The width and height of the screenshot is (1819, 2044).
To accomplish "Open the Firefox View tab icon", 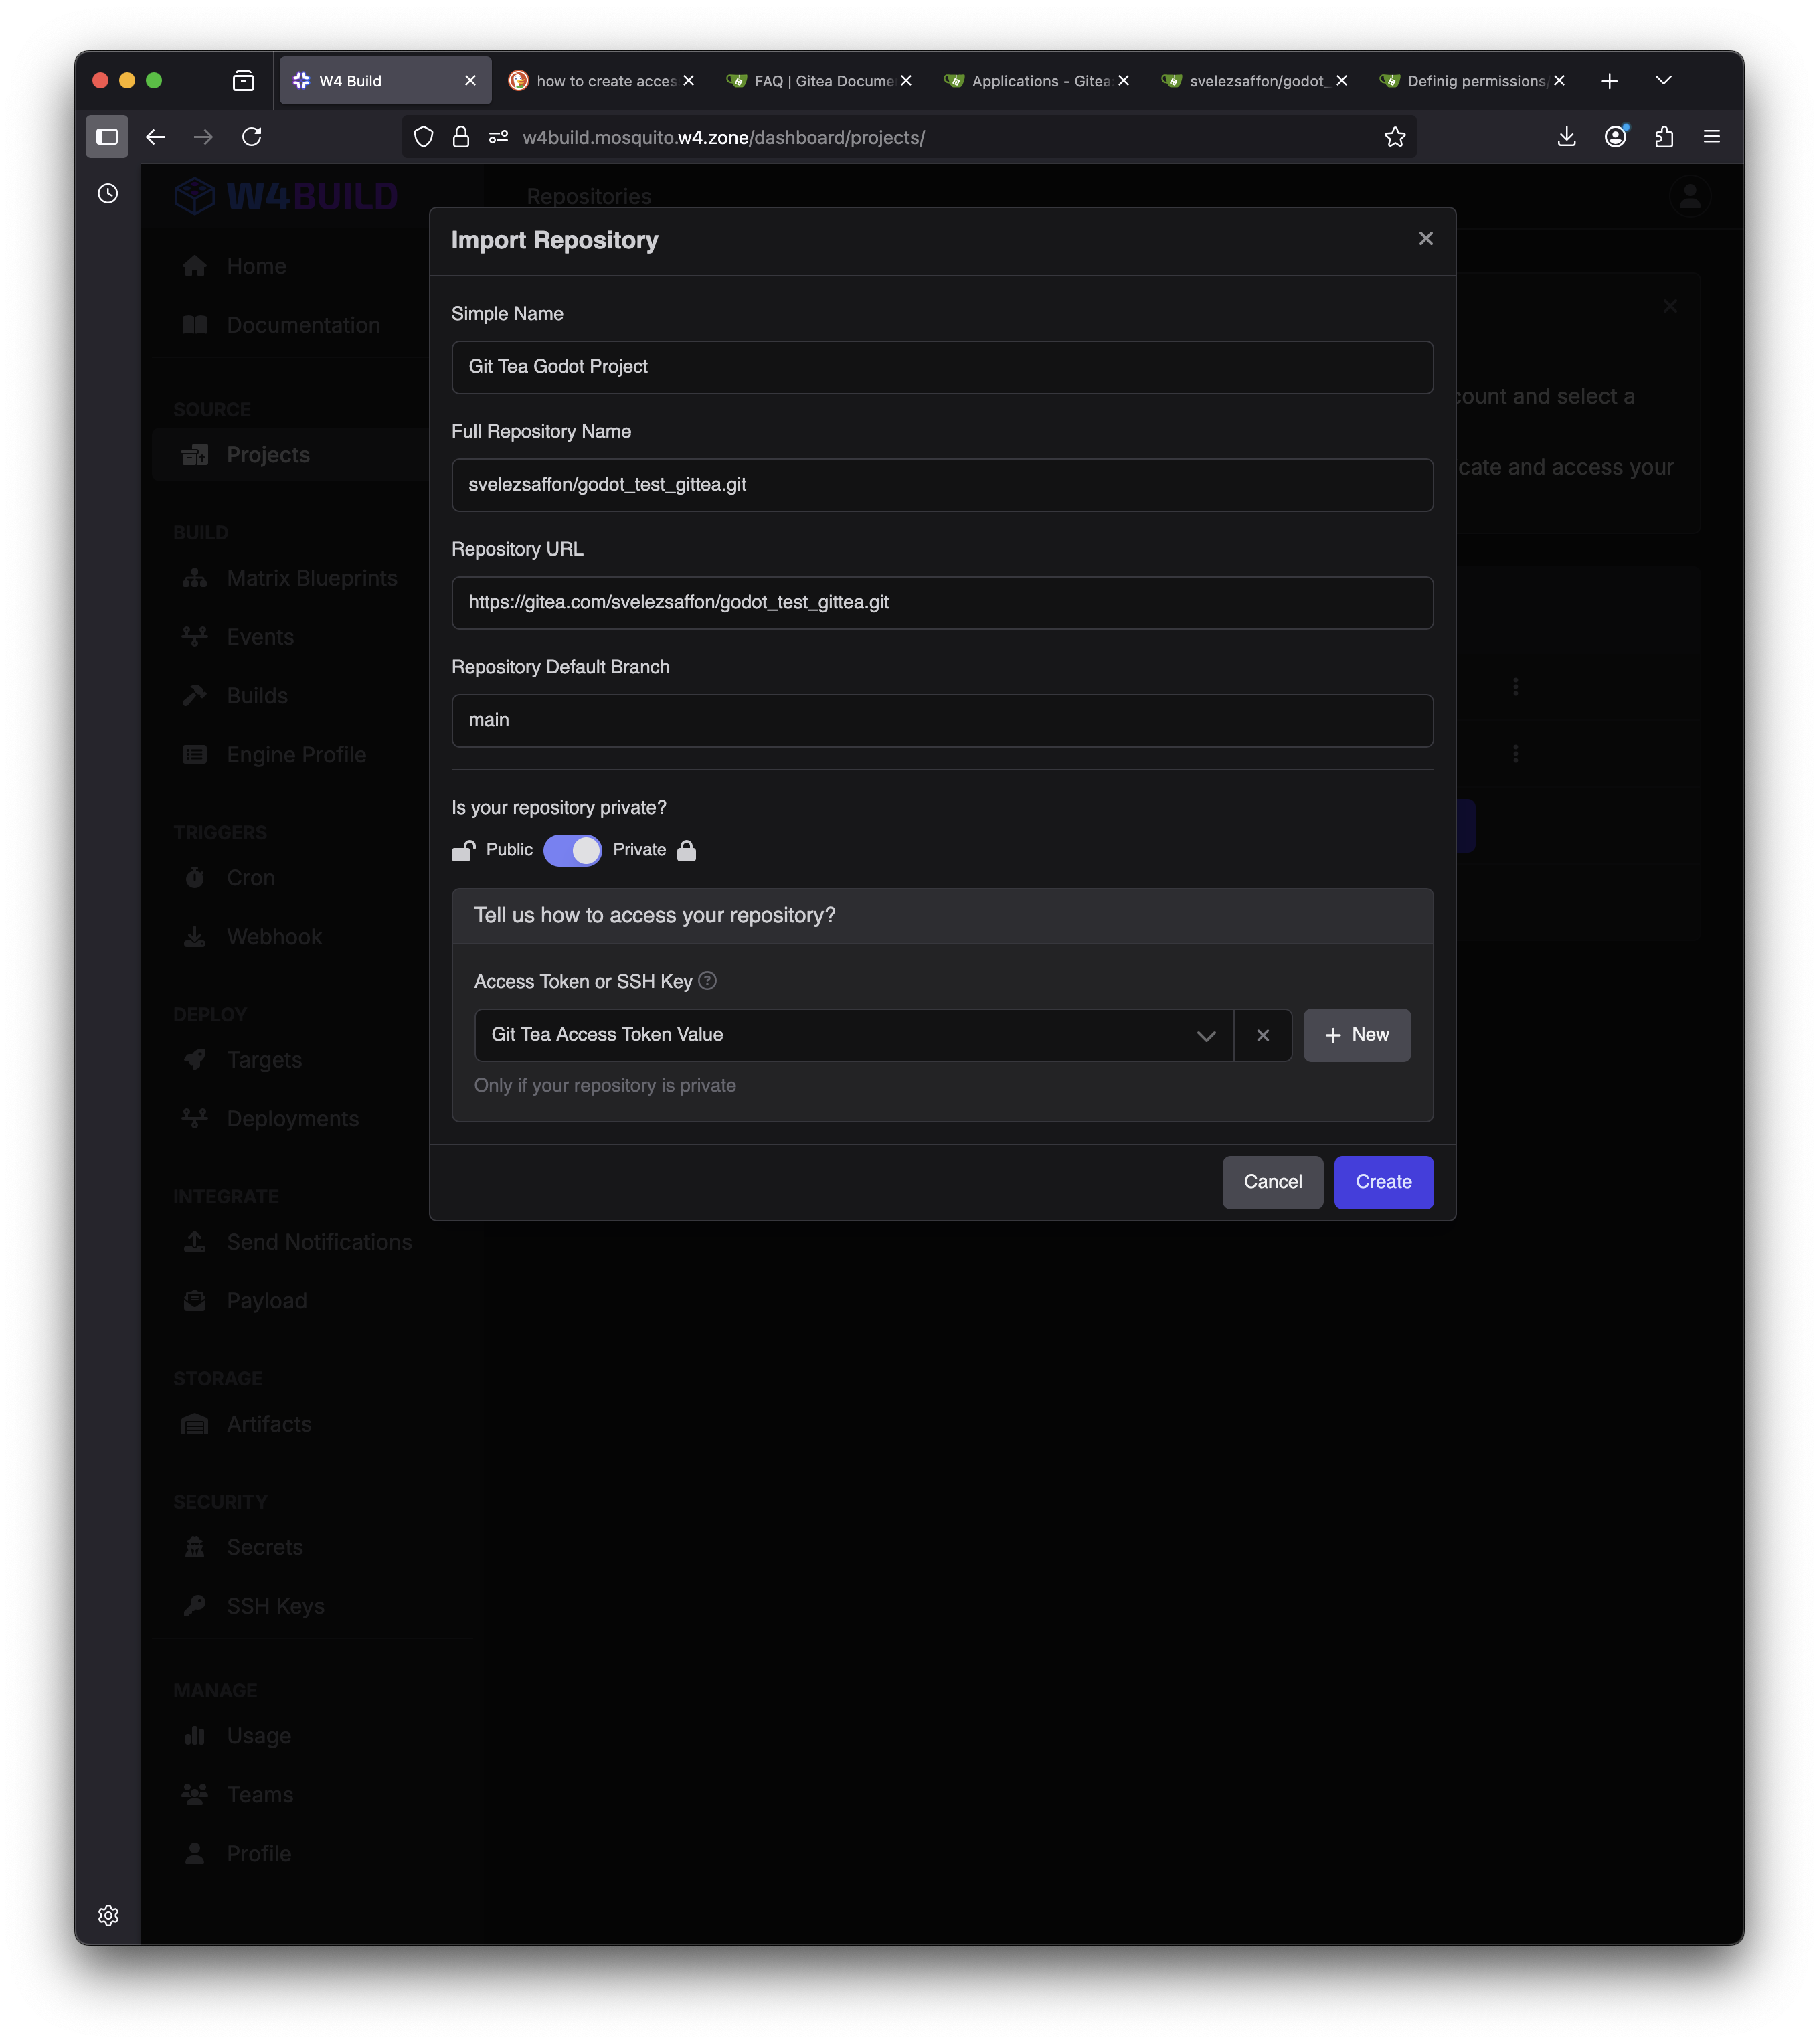I will tap(243, 81).
